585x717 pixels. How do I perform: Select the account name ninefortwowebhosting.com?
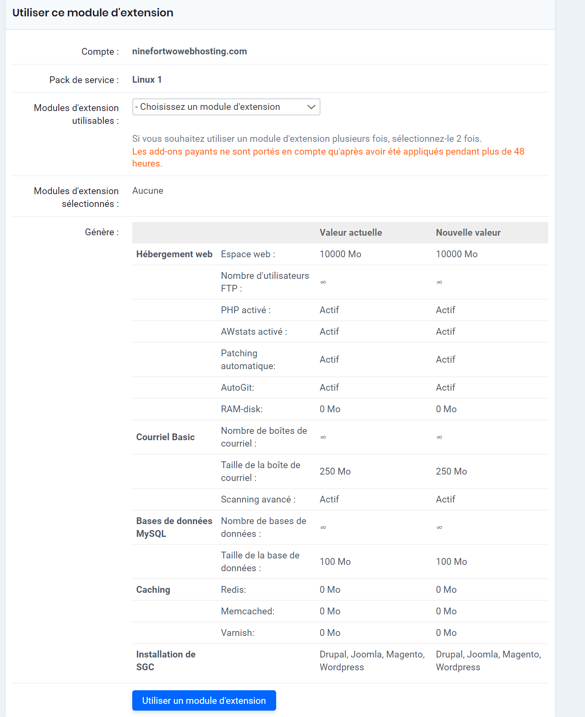pyautogui.click(x=189, y=51)
